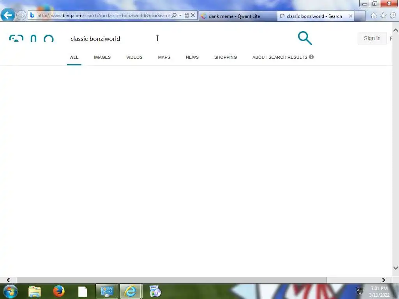Switch to IMAGES results
Screen dimensions: 399x299
(x=102, y=58)
